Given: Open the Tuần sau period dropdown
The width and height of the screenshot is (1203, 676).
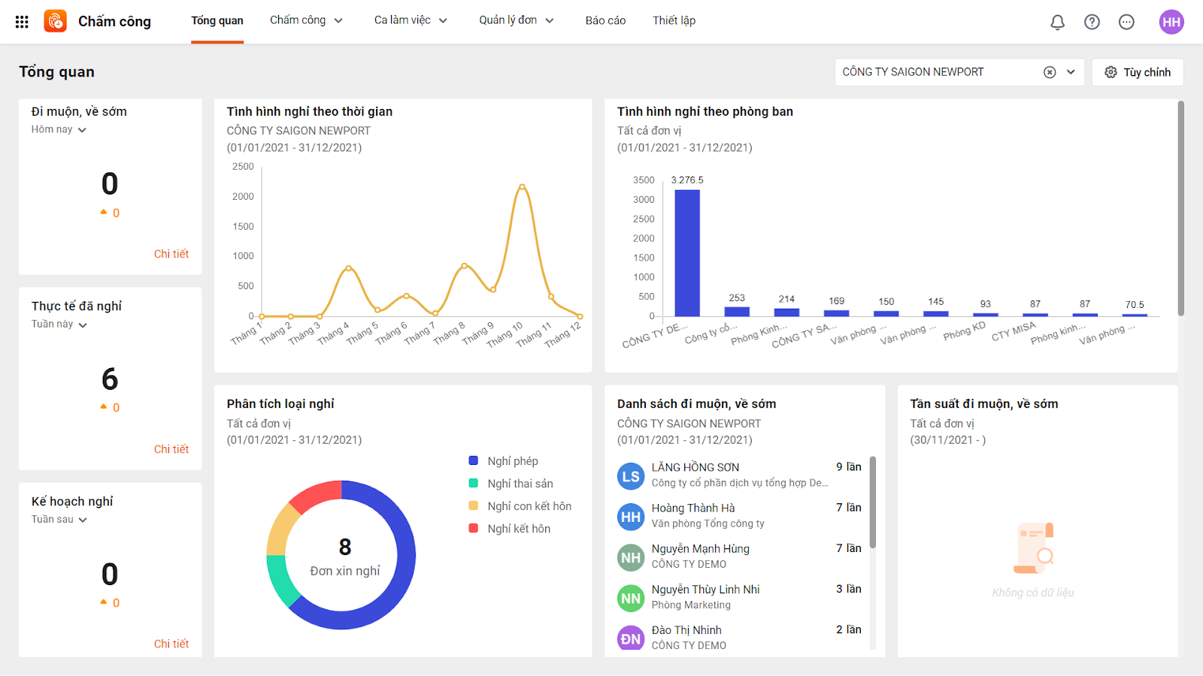Looking at the screenshot, I should coord(59,520).
